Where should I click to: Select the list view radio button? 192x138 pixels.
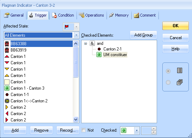(x=168, y=71)
